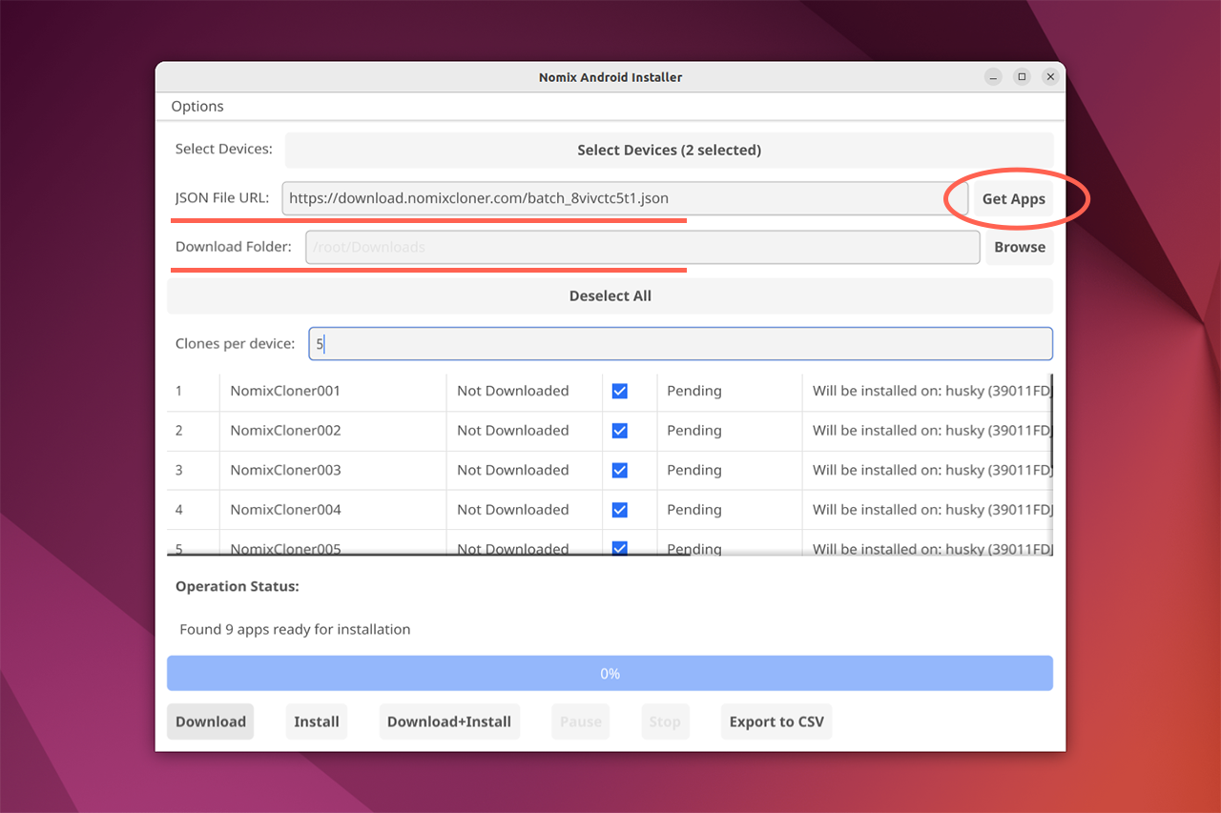Toggle the NomixCloner005 checkbox
The image size is (1221, 813).
[x=620, y=548]
